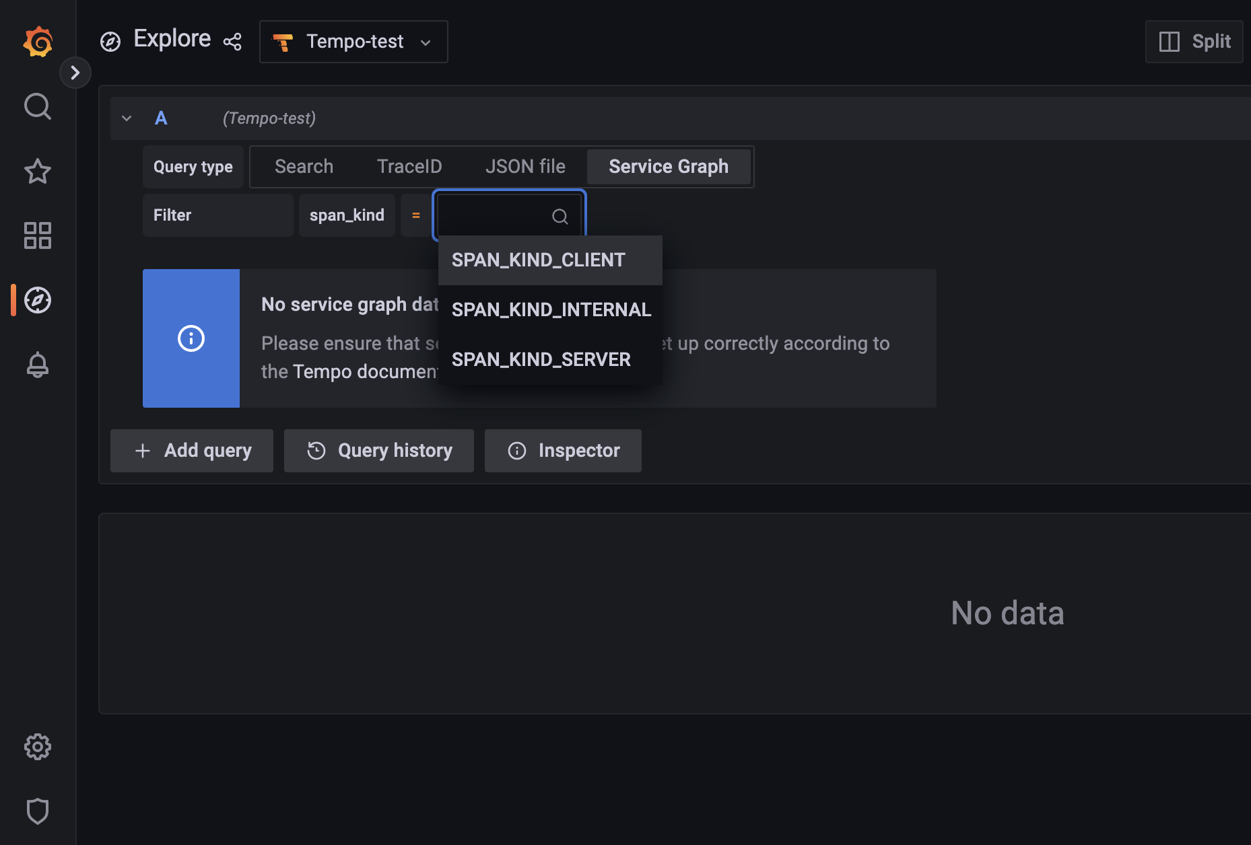Screen dimensions: 1251x845
Task: Select the TraceID query type
Action: pyautogui.click(x=409, y=166)
